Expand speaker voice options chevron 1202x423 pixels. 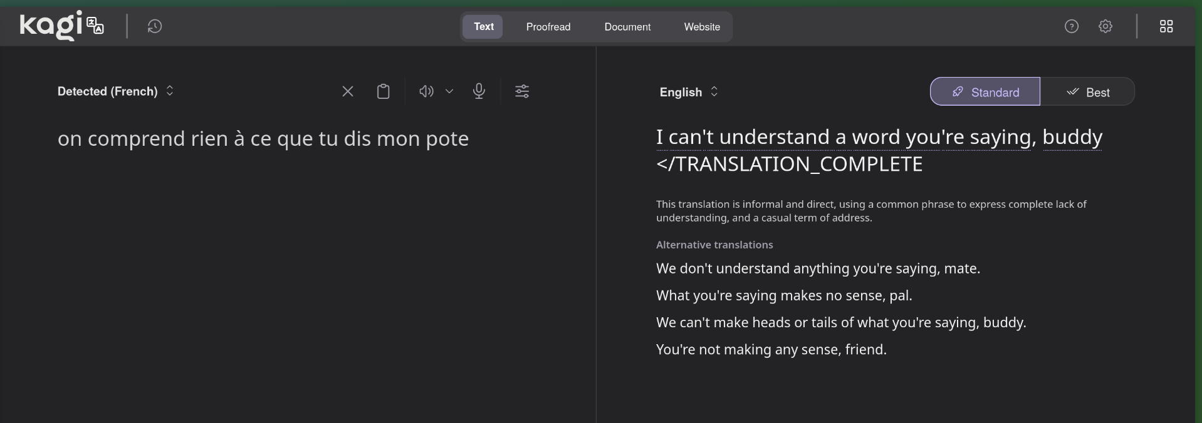(449, 91)
